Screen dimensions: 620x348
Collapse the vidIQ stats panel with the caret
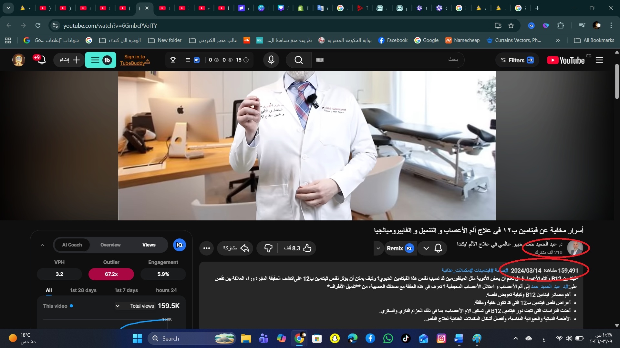(42, 245)
